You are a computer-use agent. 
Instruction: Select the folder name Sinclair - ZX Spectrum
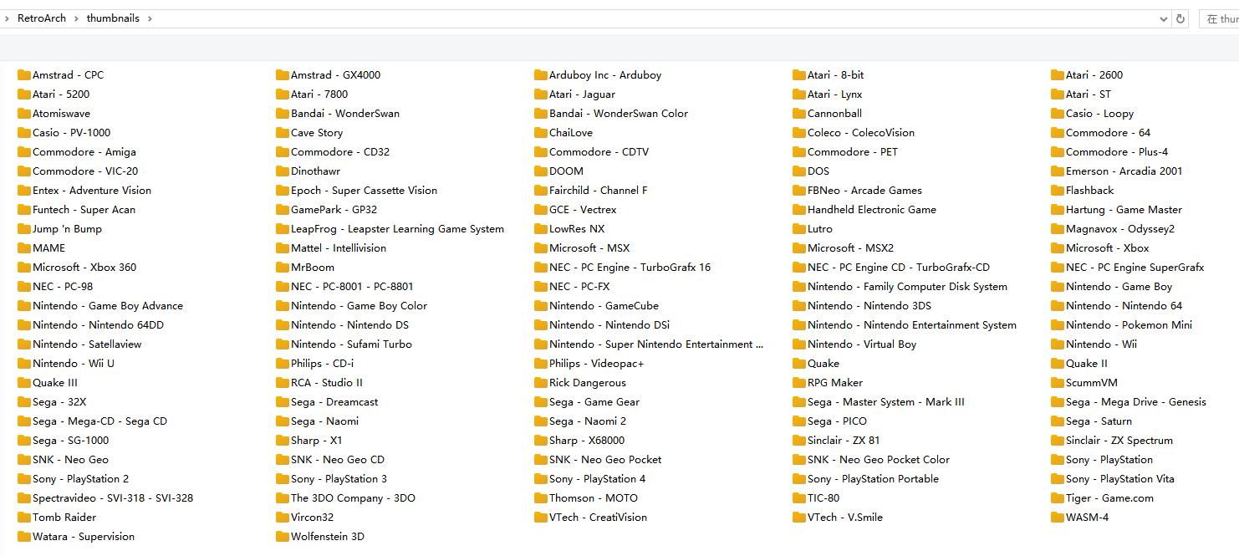tap(1119, 441)
